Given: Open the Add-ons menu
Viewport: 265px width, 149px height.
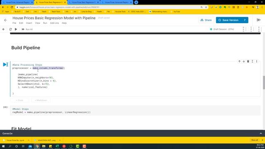Looking at the screenshot, I should [x=54, y=23].
